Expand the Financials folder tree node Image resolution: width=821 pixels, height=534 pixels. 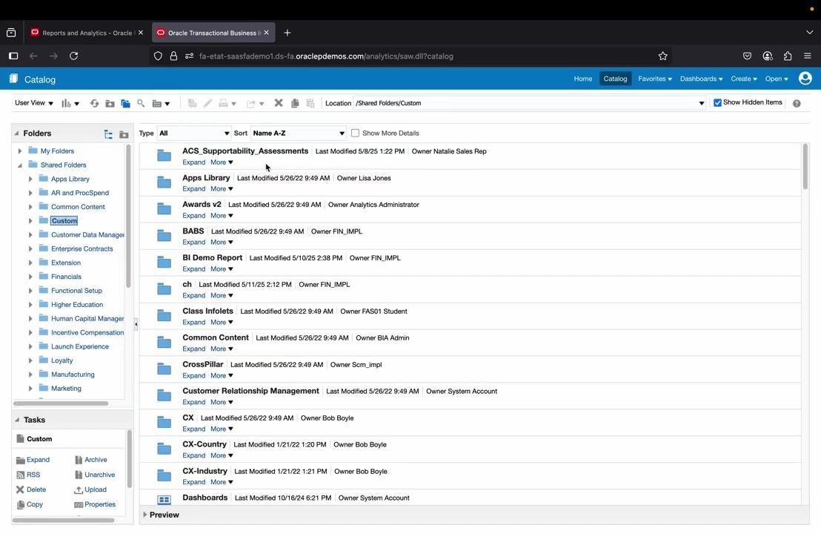pyautogui.click(x=30, y=277)
